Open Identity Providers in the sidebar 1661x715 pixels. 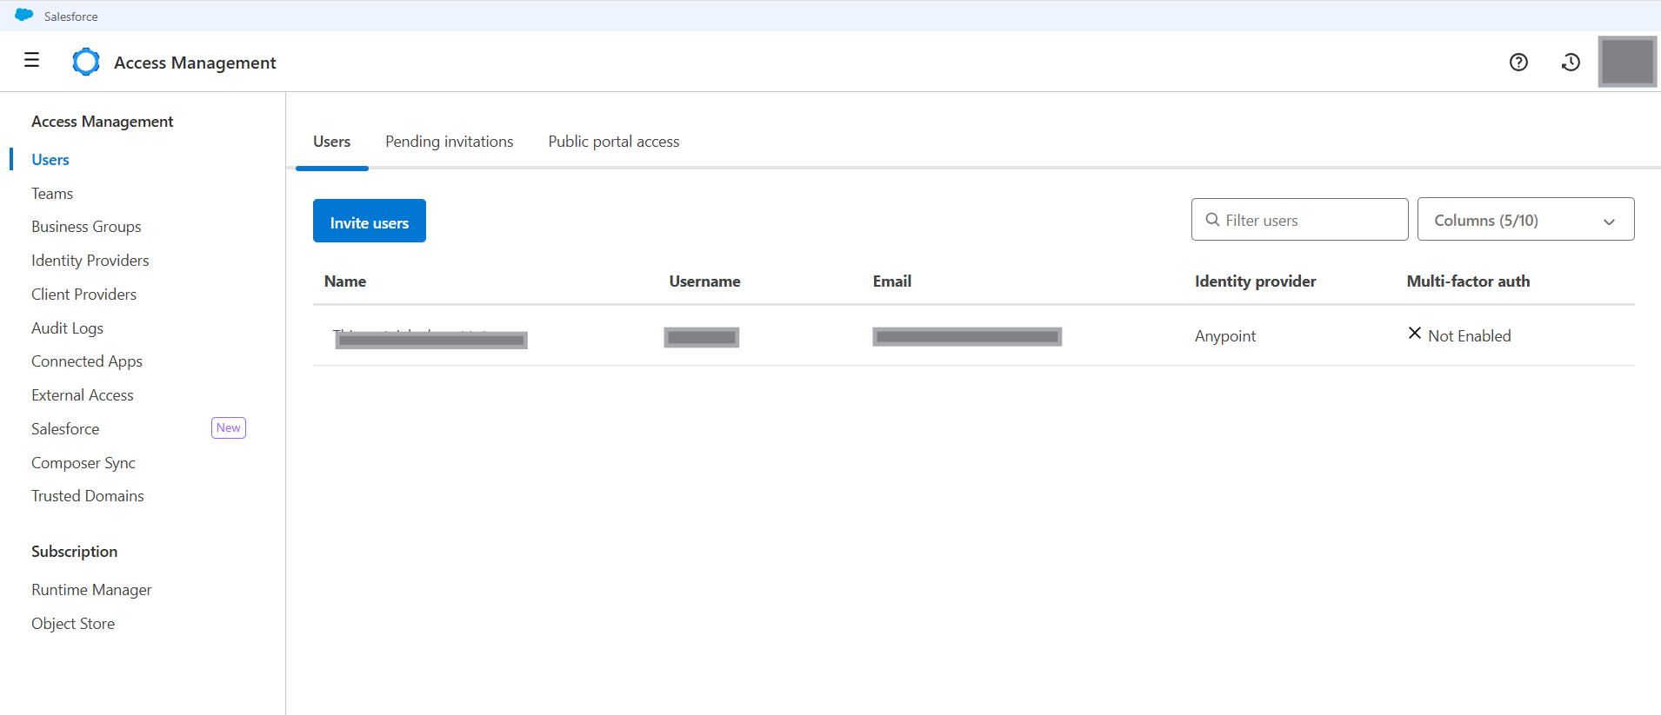pyautogui.click(x=90, y=261)
